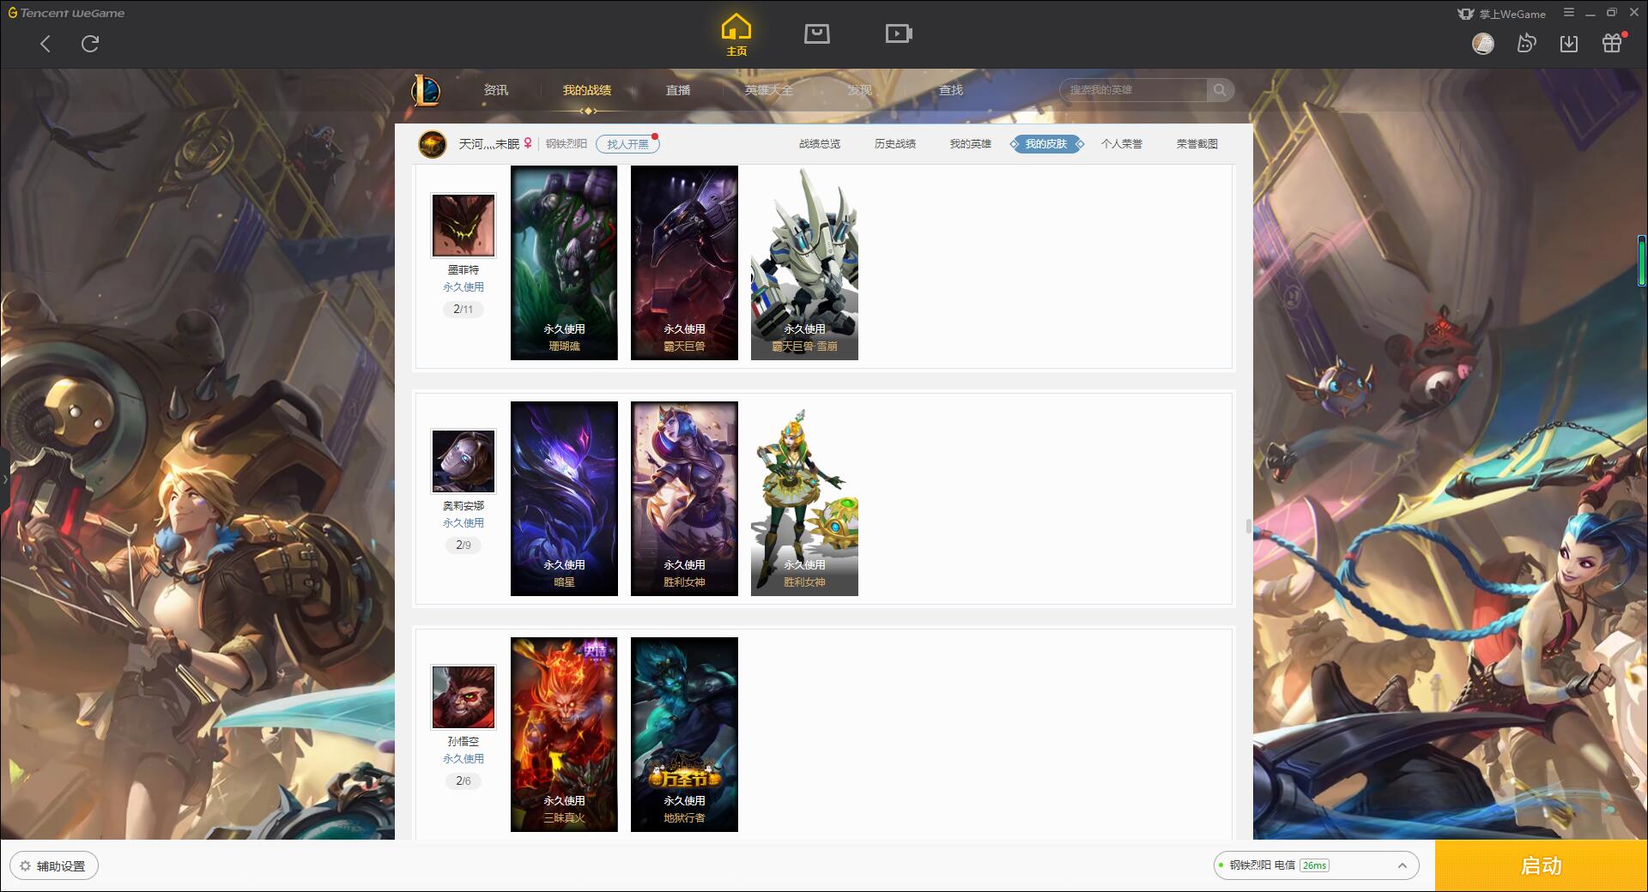The width and height of the screenshot is (1648, 892).
Task: Click the 钢铁烈阳 server label by the name
Action: pos(566,144)
